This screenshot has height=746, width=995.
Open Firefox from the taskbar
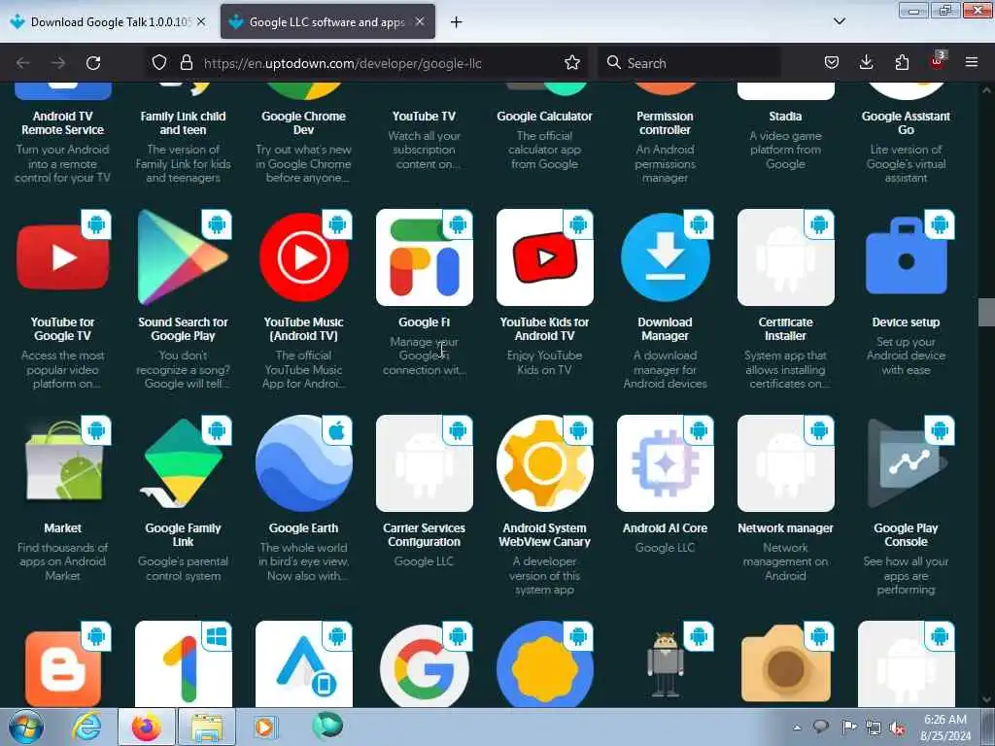point(147,727)
